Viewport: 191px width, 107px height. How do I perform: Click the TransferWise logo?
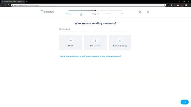tap(48, 12)
